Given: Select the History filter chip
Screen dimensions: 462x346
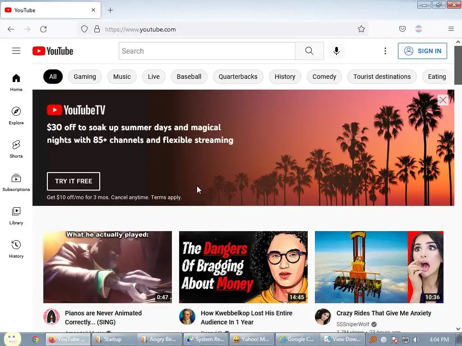Looking at the screenshot, I should [285, 77].
